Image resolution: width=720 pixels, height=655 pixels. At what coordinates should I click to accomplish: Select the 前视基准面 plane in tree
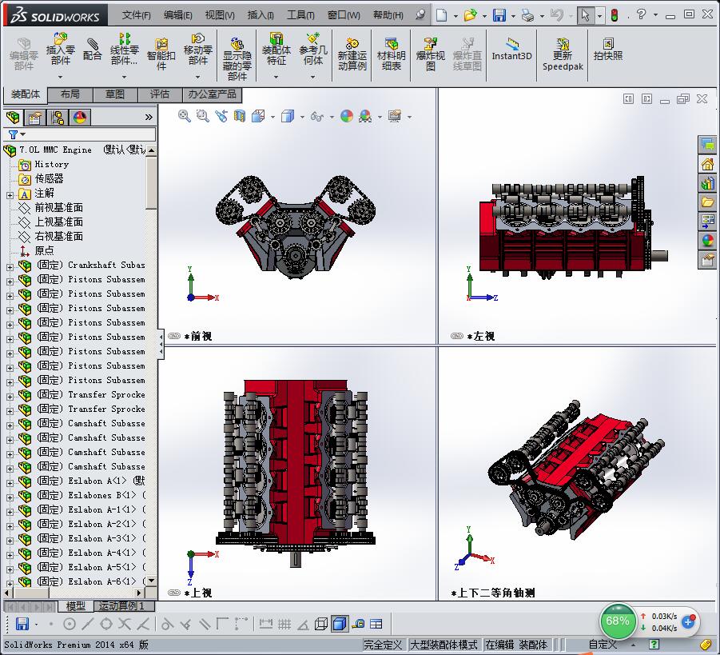click(x=59, y=207)
